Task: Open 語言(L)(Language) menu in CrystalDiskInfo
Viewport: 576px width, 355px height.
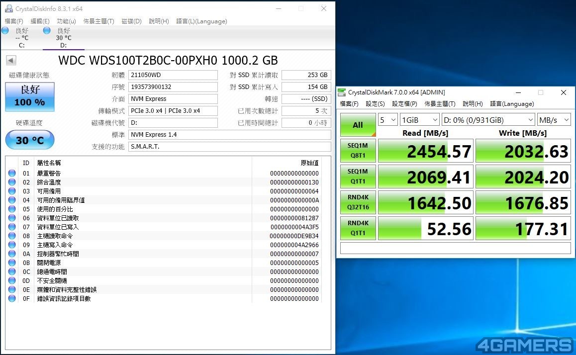Action: pyautogui.click(x=201, y=21)
